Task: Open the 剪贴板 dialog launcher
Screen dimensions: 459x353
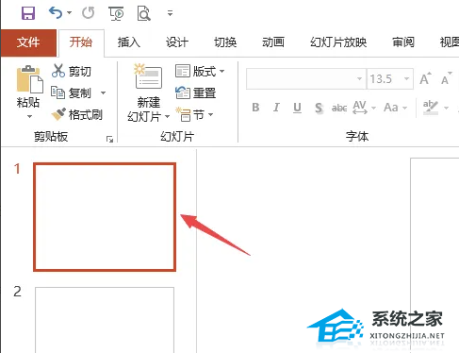Action: tap(109, 139)
